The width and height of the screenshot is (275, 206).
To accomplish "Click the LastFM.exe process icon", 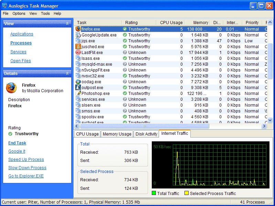I will coord(78,53).
